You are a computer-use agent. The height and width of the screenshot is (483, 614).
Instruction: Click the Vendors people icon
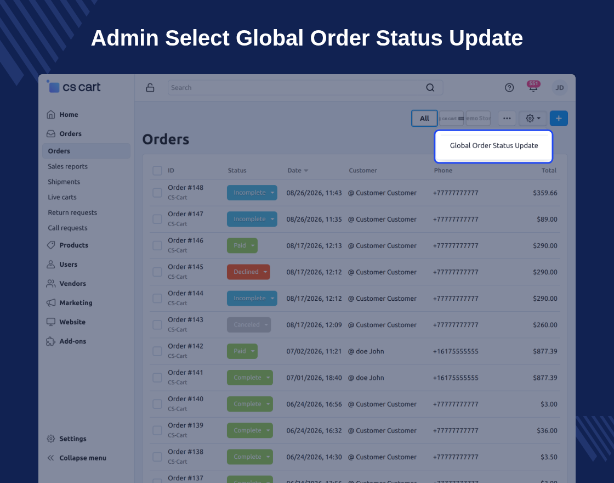[51, 283]
